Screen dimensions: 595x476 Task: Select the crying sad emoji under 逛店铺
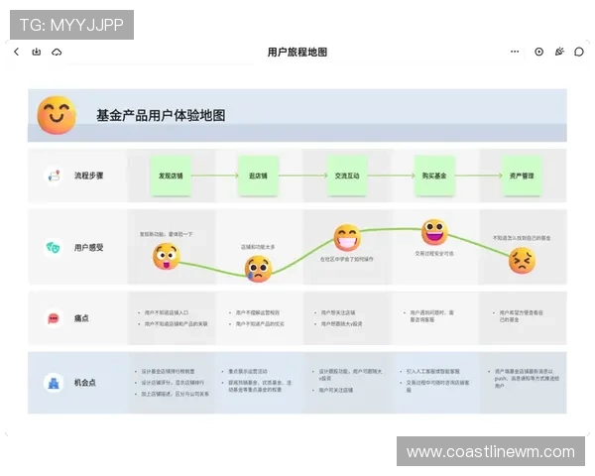pos(258,269)
